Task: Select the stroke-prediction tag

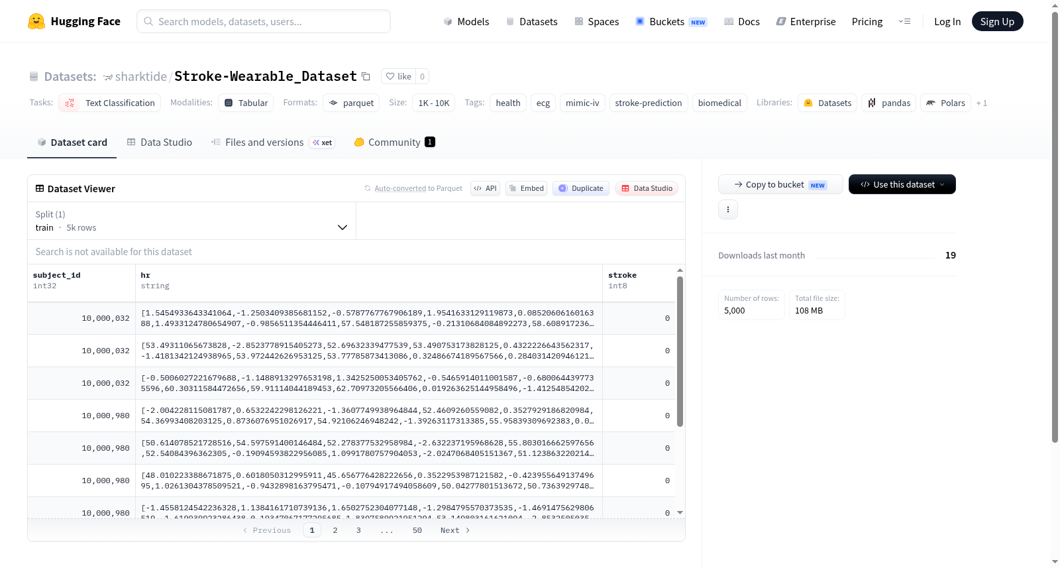Action: point(649,103)
